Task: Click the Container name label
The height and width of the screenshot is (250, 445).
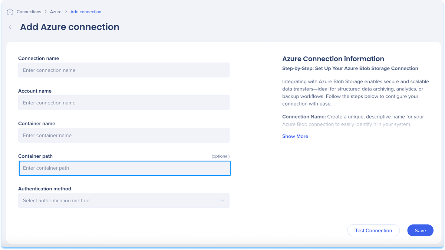Action: (x=37, y=124)
